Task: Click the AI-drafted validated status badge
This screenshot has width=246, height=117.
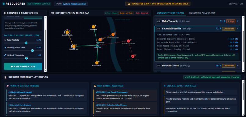Action: tap(212, 77)
